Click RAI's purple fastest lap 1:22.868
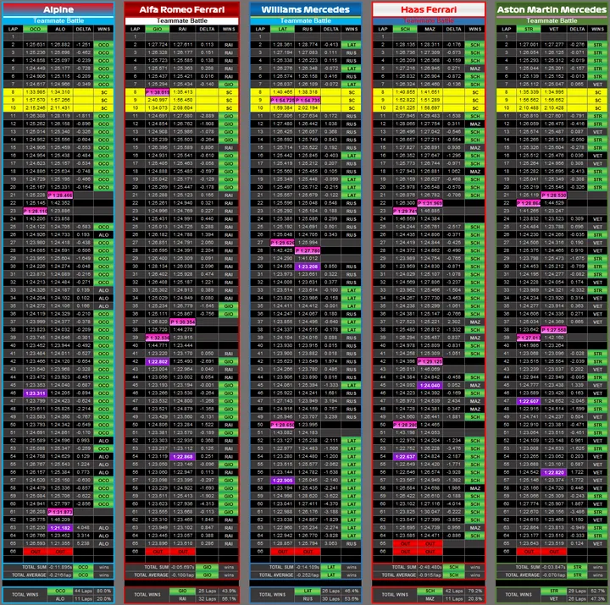The height and width of the screenshot is (605, 610). click(182, 457)
